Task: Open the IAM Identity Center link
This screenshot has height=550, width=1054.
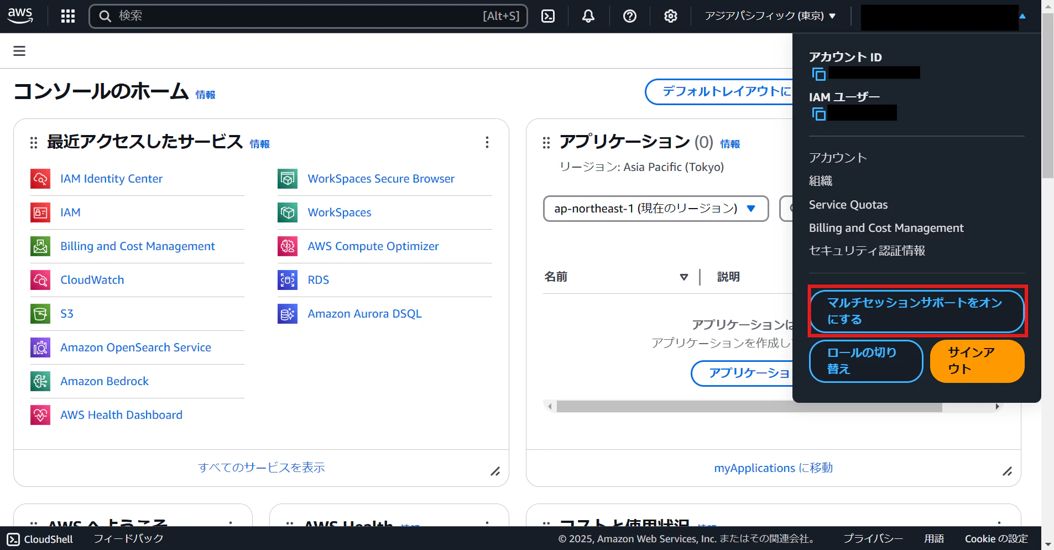Action: pyautogui.click(x=111, y=179)
